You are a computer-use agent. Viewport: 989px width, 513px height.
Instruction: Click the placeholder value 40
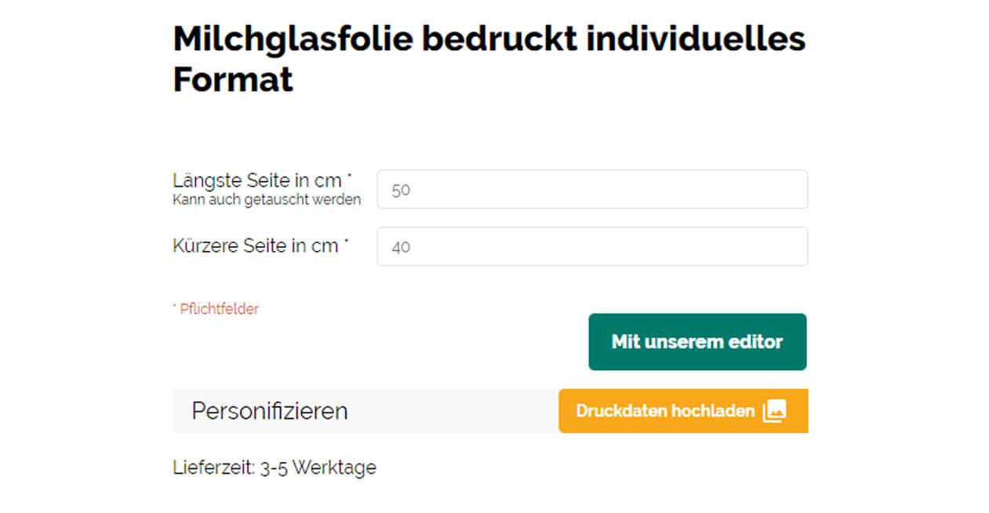tap(401, 247)
